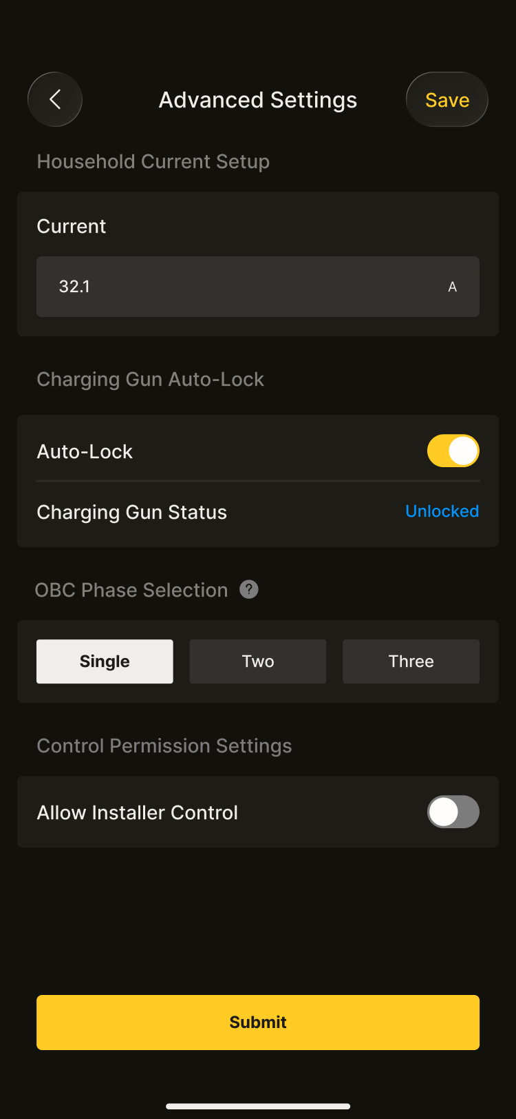Image resolution: width=516 pixels, height=1119 pixels.
Task: Enable the Allow Installer Control toggle
Action: (453, 812)
